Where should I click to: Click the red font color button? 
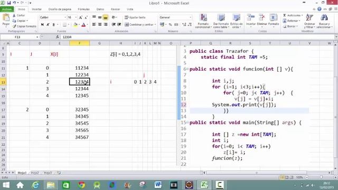pos(83,25)
